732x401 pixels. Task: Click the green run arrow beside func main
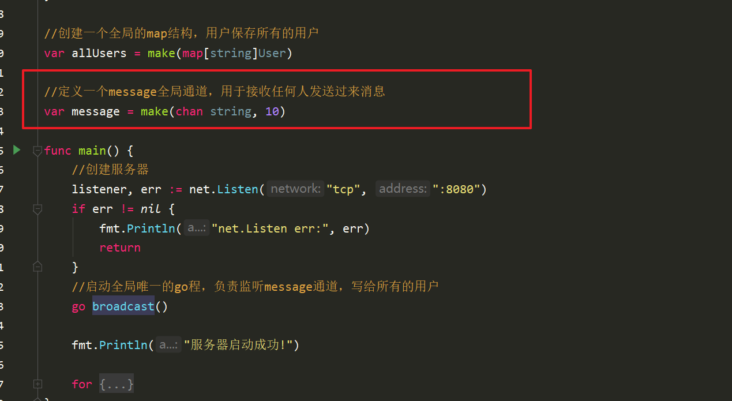(x=17, y=150)
